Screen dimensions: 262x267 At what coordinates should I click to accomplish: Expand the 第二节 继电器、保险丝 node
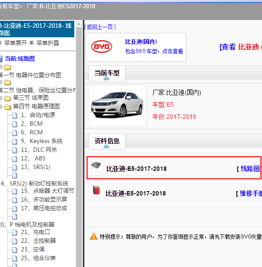tap(1, 82)
